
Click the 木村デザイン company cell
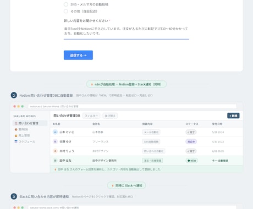pos(101,151)
